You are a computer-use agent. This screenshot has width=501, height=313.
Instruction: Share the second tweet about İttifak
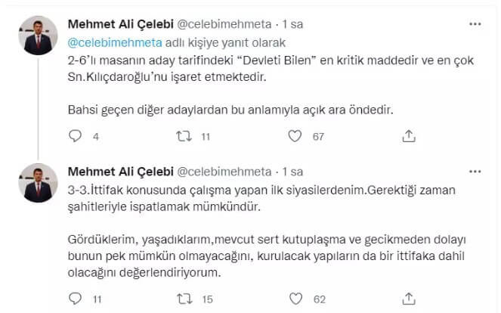click(x=408, y=299)
